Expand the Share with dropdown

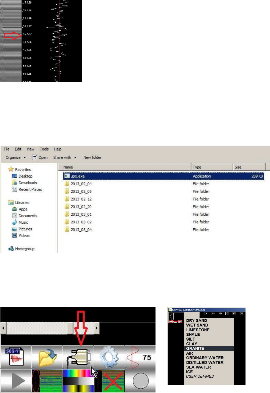(x=65, y=157)
